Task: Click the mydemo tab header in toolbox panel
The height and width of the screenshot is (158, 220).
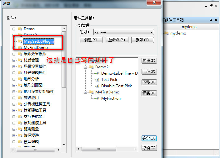Action: (x=189, y=27)
